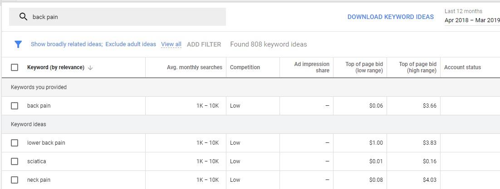This screenshot has height=189, width=500.
Task: Sort by Top of page bid (low range)
Action: click(x=364, y=67)
